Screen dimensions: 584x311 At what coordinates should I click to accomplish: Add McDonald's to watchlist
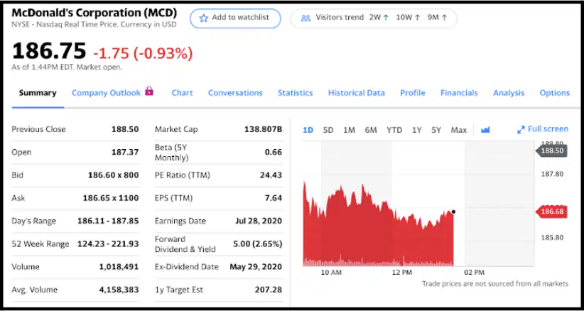tap(235, 18)
